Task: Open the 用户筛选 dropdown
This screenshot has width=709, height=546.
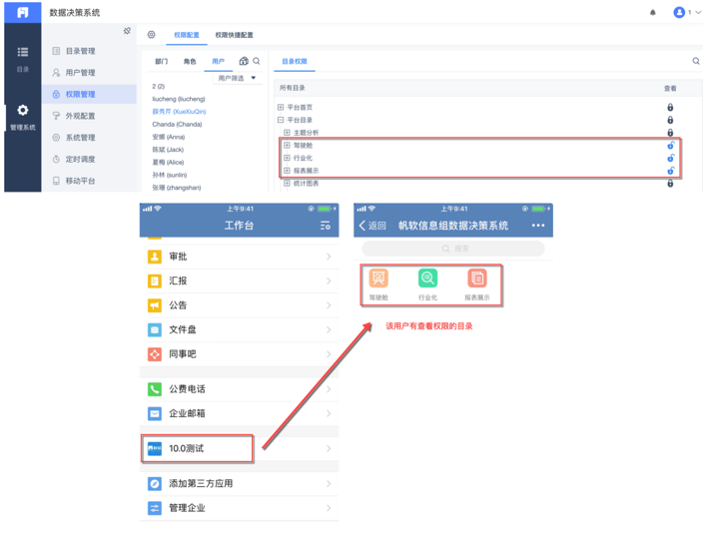Action: (237, 78)
